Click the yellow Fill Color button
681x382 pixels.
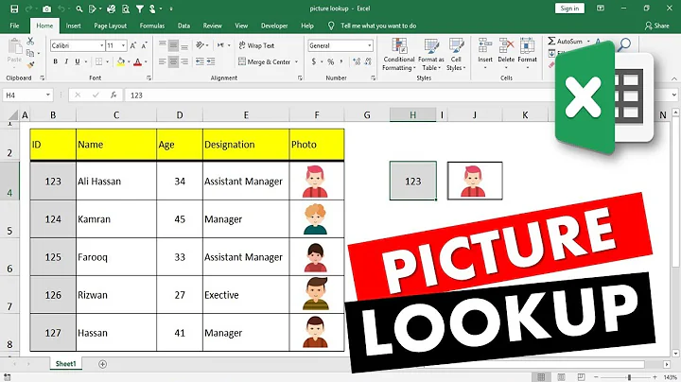(121, 61)
